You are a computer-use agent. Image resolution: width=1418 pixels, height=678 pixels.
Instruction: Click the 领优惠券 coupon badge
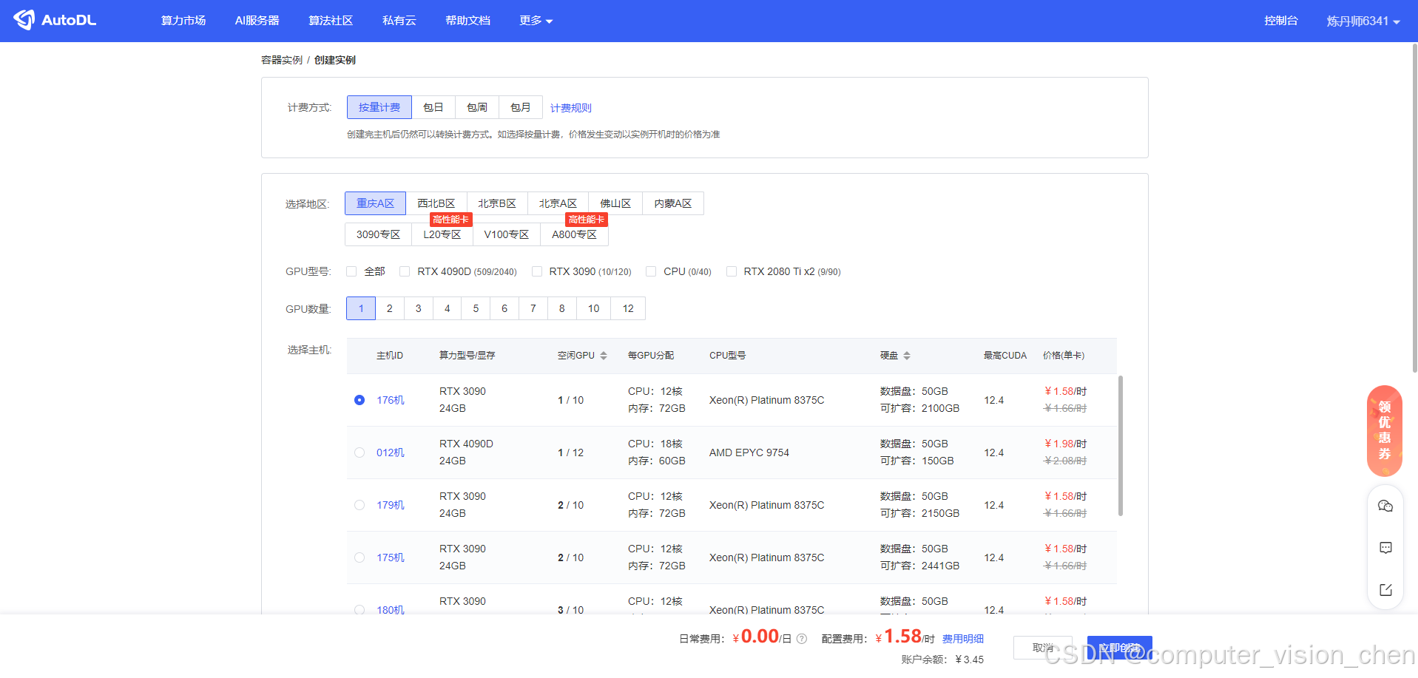point(1385,430)
